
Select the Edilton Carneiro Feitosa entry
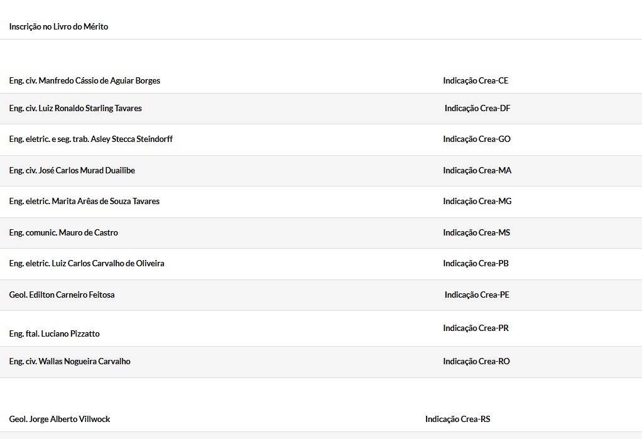[x=62, y=295]
